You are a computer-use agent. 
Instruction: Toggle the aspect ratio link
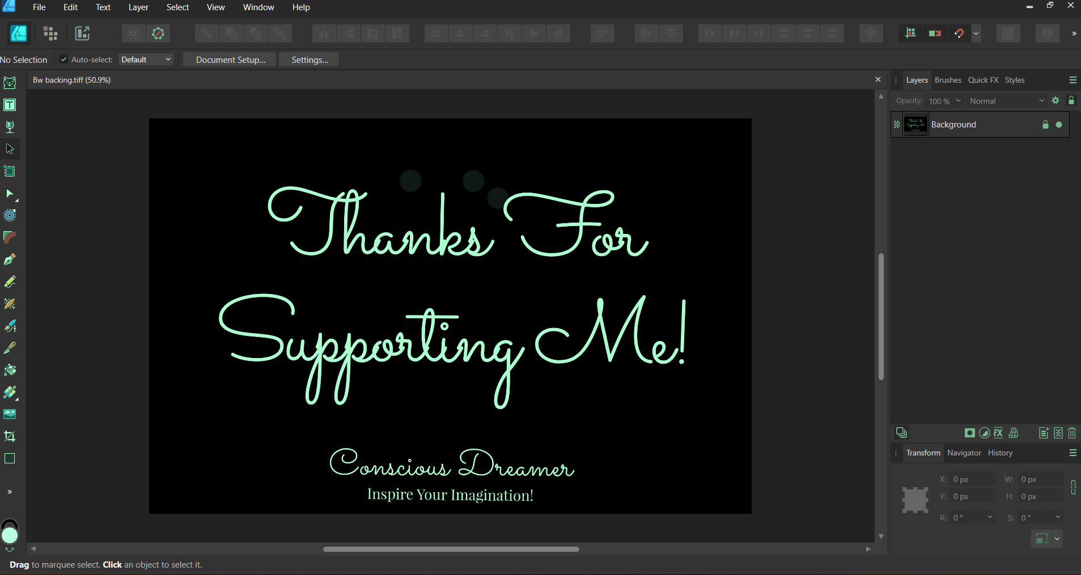click(1073, 487)
